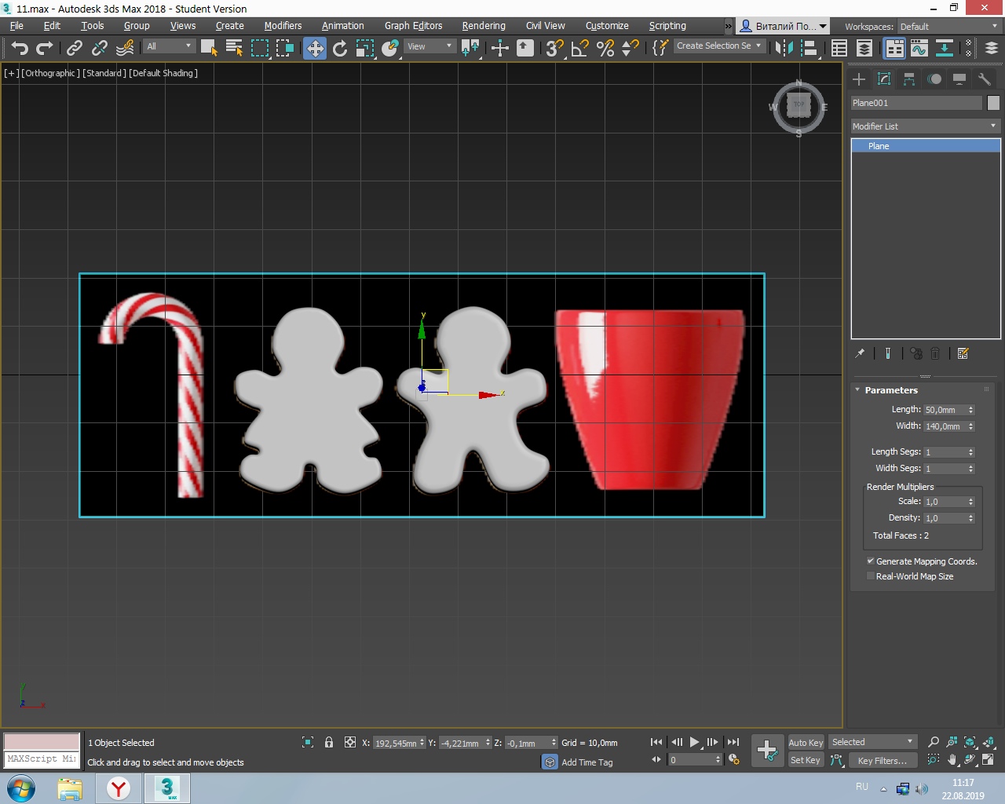Viewport: 1005px width, 804px height.
Task: Collapse the Parameters rollout
Action: 857,390
